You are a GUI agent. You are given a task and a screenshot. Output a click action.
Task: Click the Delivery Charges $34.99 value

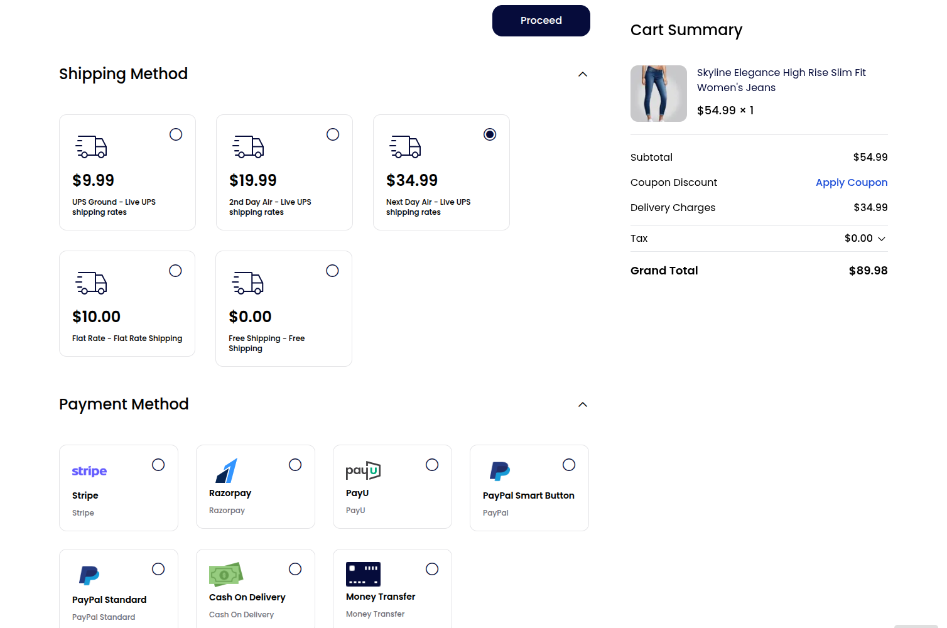tap(870, 207)
